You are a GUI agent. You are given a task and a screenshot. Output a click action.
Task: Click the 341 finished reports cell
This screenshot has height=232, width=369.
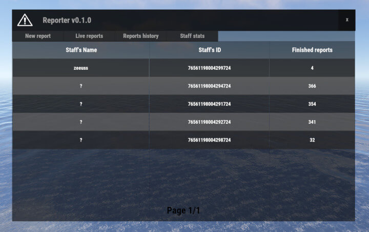coord(312,122)
